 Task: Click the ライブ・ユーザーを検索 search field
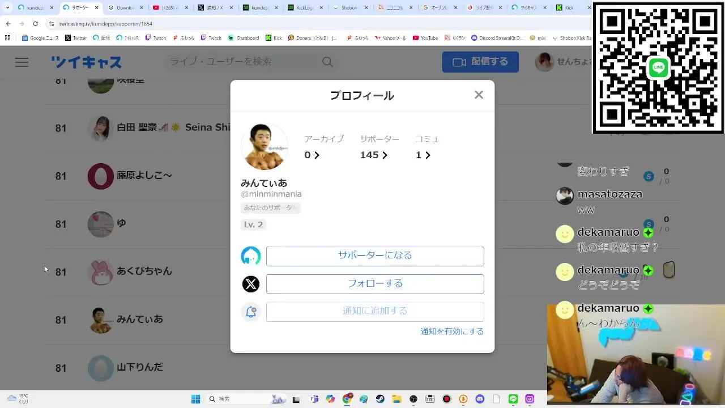click(244, 62)
